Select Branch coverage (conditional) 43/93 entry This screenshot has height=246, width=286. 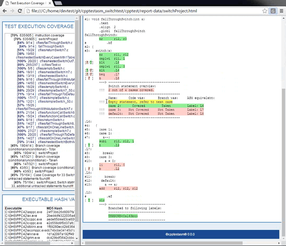[43, 168]
